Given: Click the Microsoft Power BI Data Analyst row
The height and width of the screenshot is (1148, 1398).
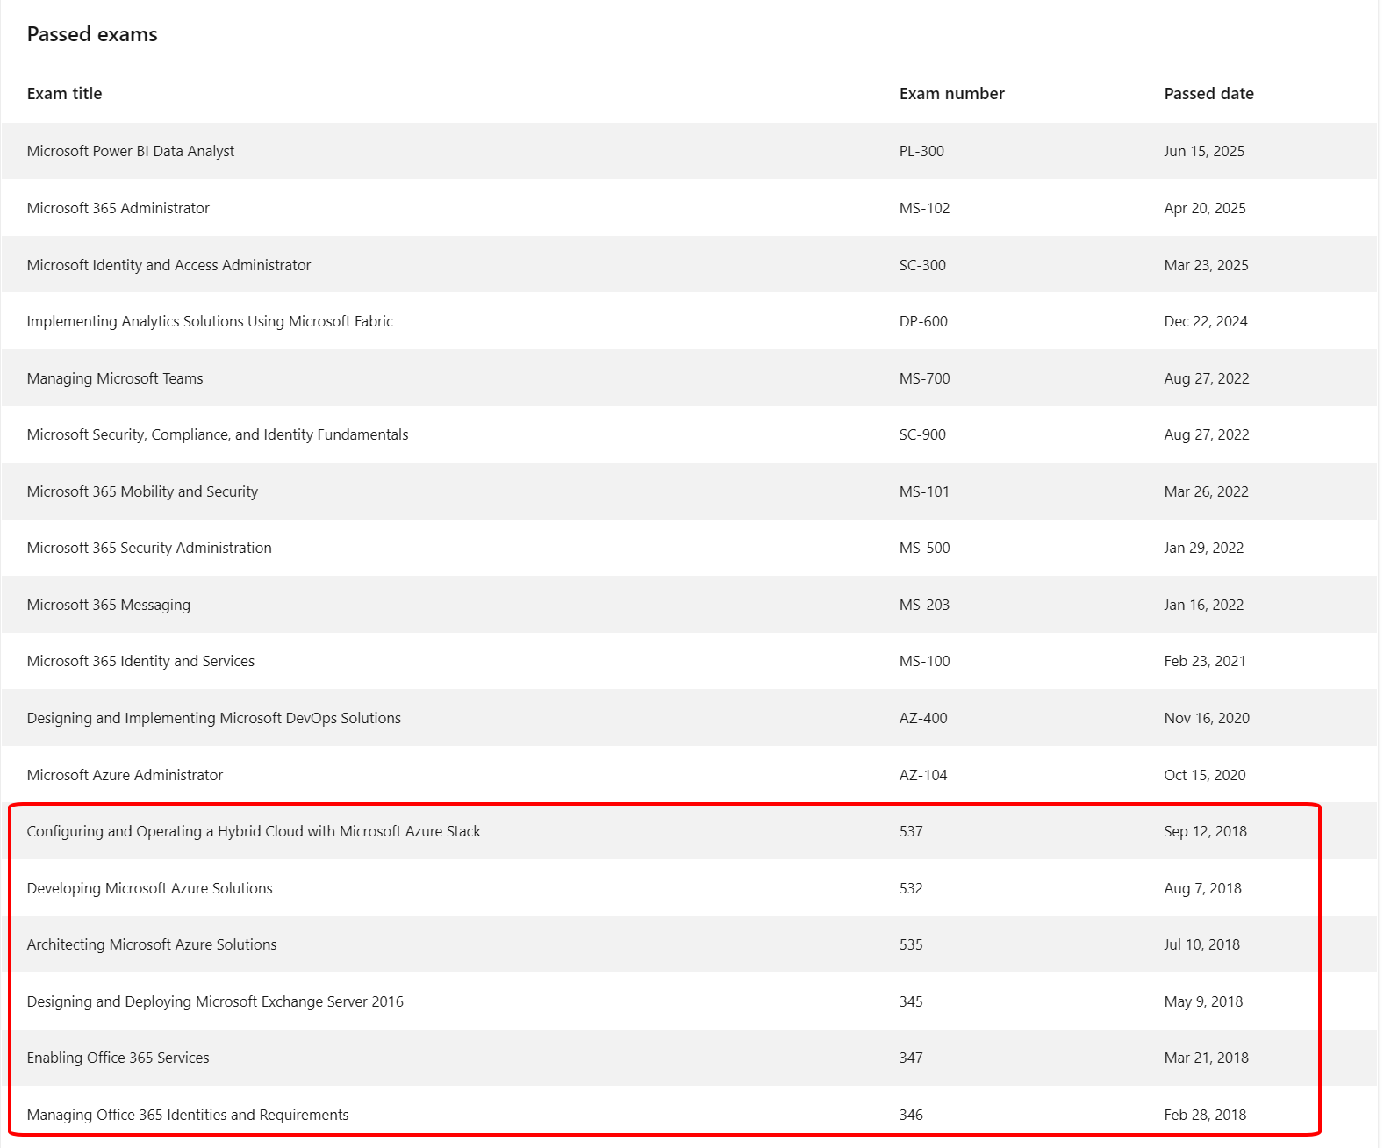Looking at the screenshot, I should (x=689, y=151).
